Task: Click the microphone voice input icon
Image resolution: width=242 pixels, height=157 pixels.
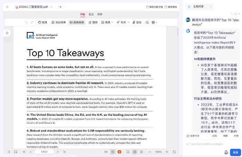Action: (226, 153)
